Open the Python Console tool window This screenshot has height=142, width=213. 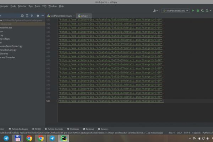click(x=54, y=129)
